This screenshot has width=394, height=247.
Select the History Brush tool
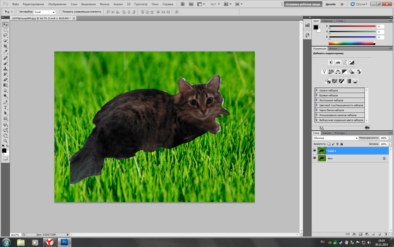coord(5,75)
